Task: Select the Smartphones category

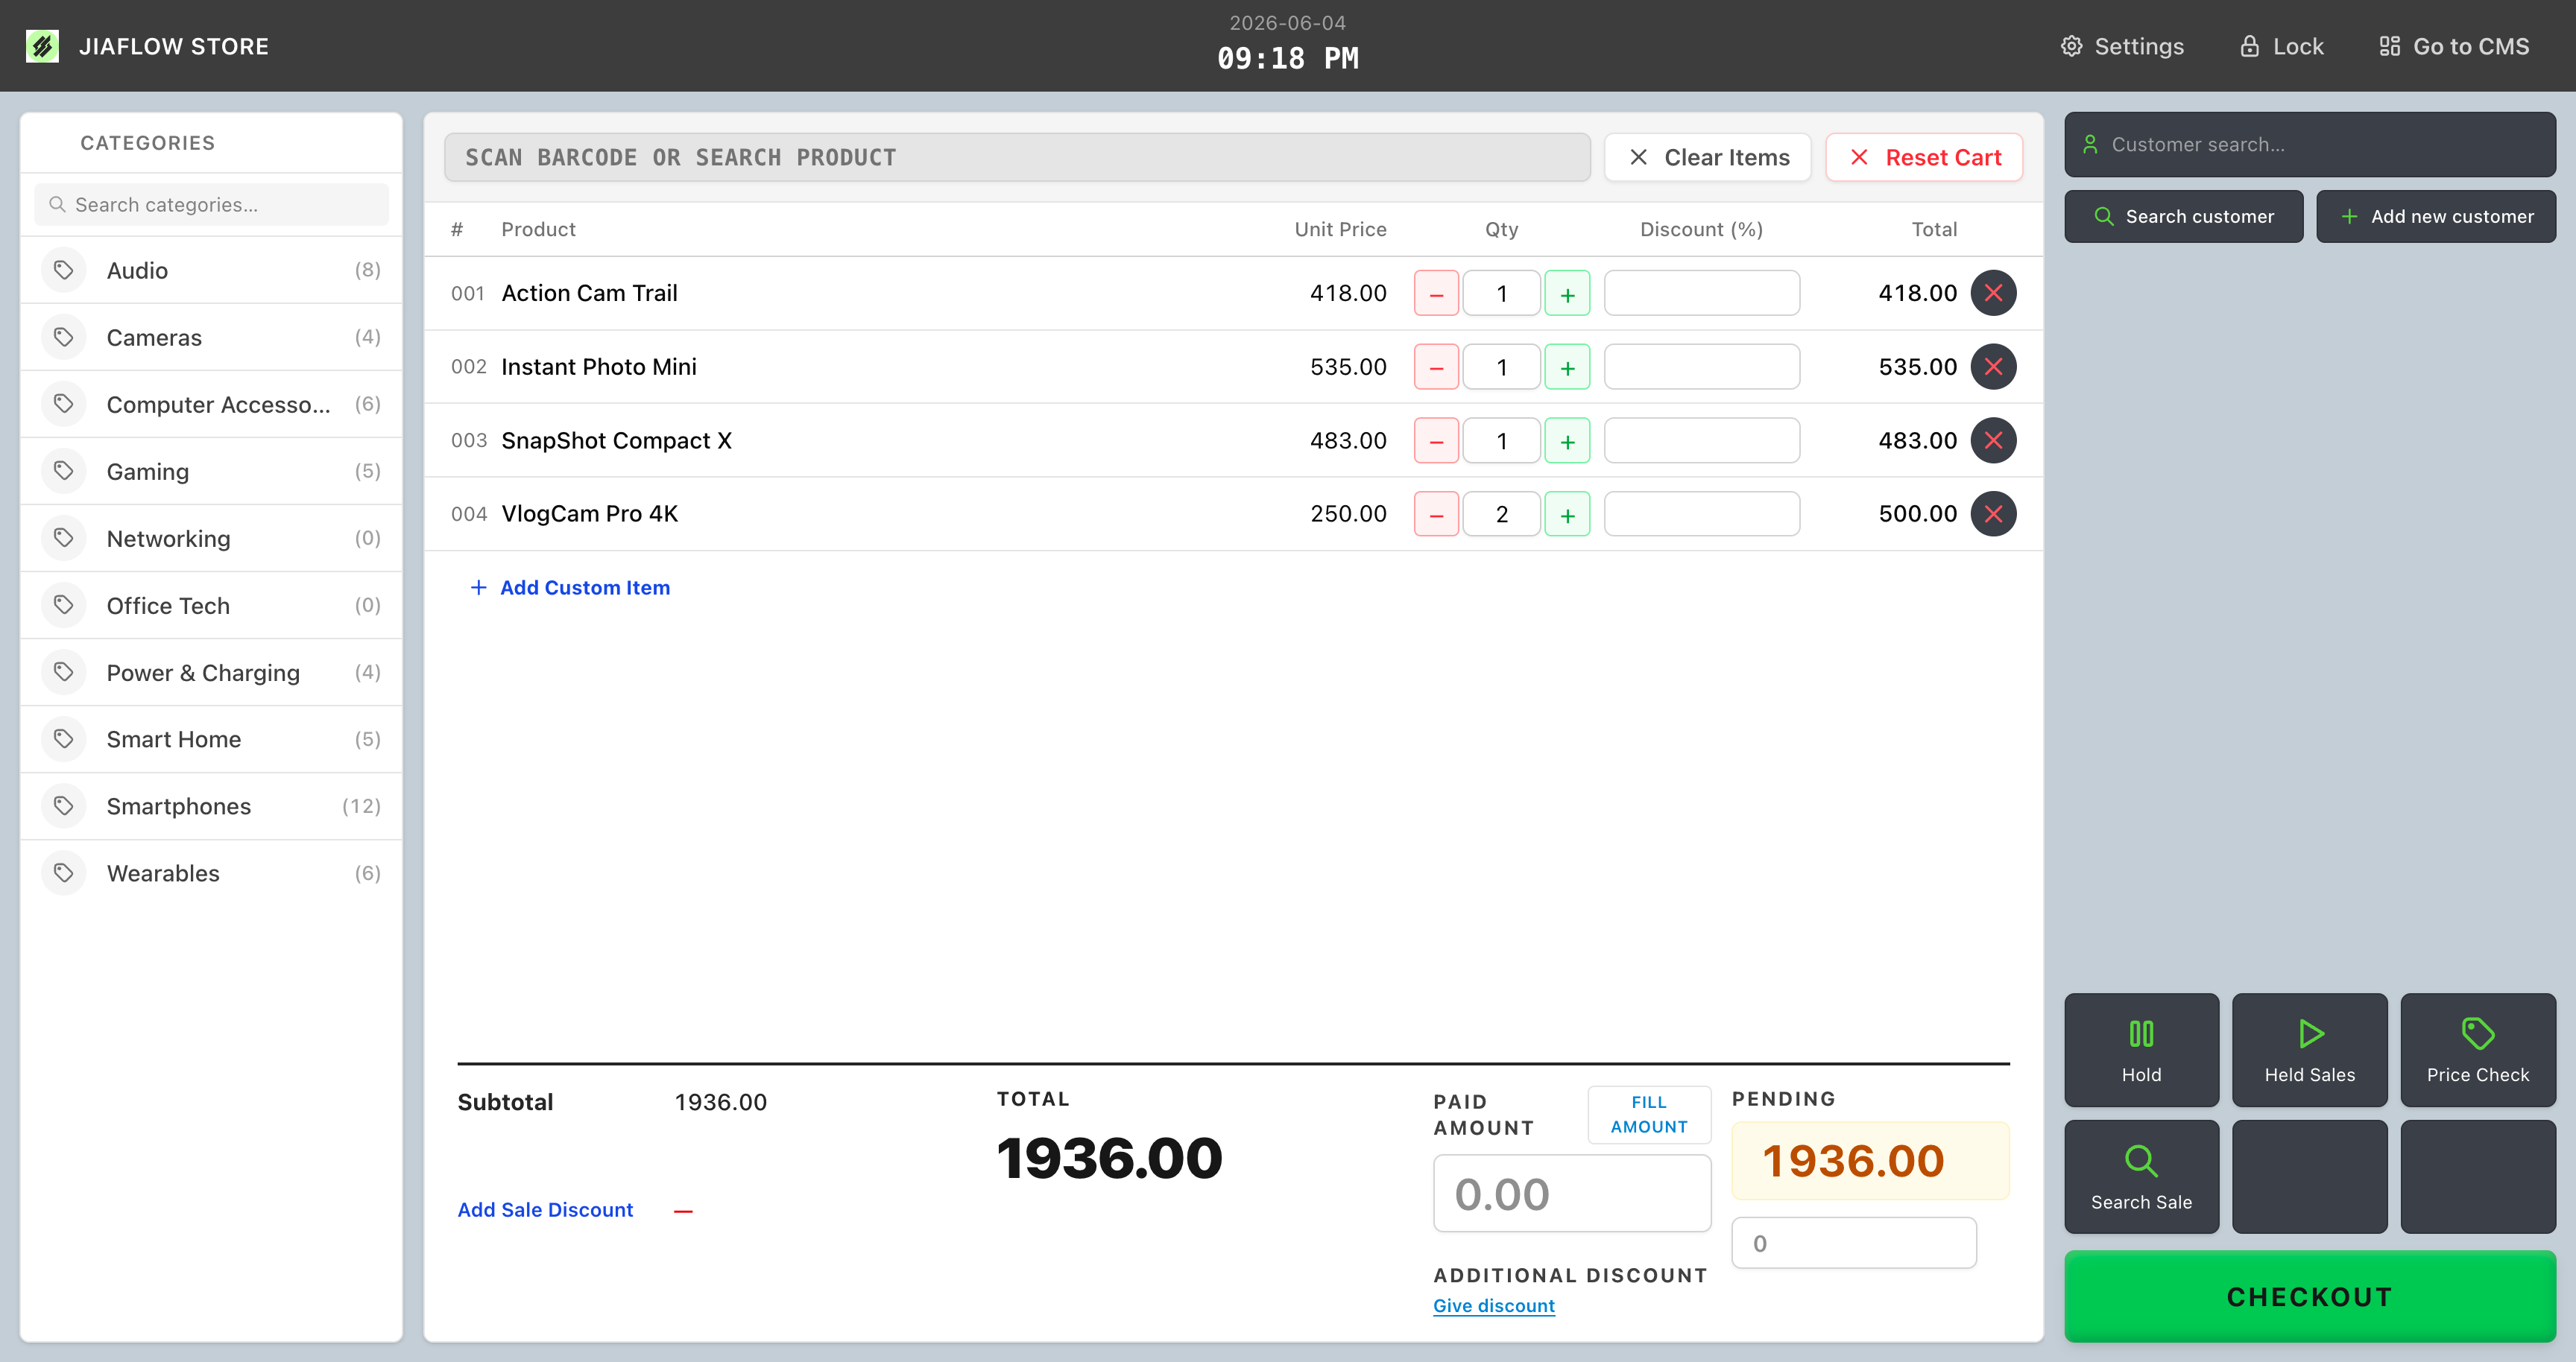Action: 211,805
